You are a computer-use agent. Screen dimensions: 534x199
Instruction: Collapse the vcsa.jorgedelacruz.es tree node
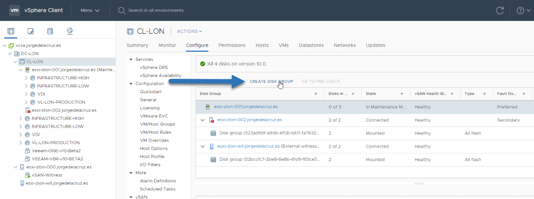click(x=5, y=45)
